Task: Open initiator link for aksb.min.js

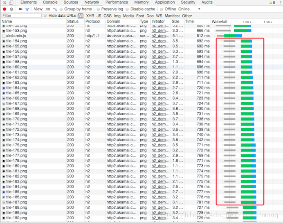Action: pos(160,36)
